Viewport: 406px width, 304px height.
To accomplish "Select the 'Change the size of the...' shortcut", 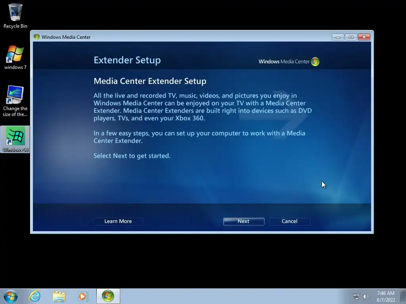I will pos(15,101).
